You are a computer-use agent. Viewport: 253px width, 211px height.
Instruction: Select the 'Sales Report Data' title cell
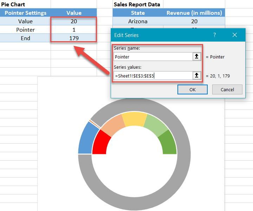pos(138,4)
